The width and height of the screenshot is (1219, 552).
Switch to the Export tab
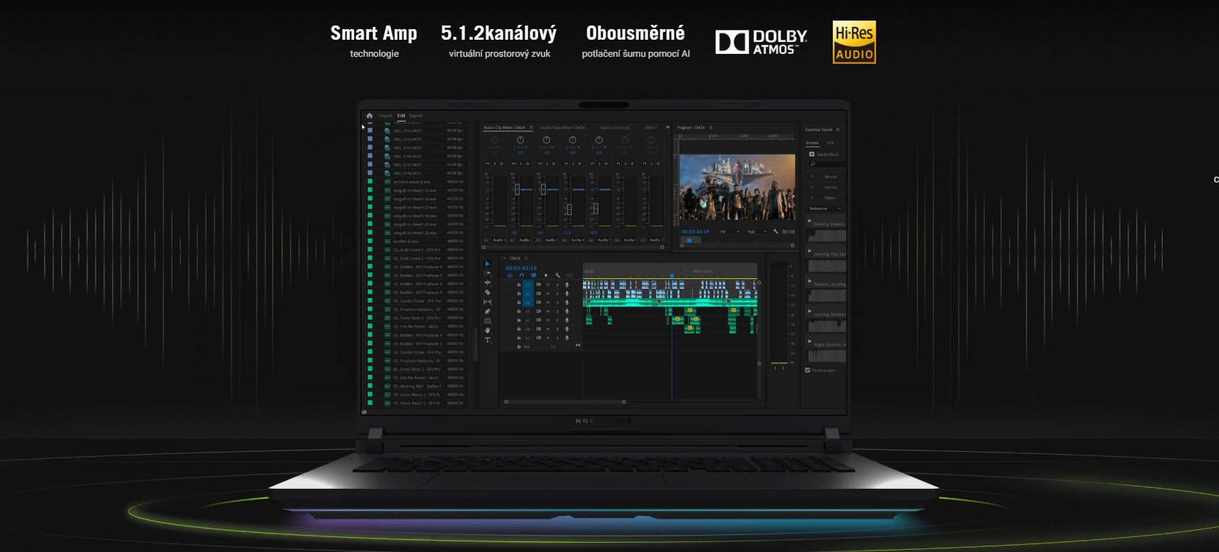pyautogui.click(x=416, y=116)
